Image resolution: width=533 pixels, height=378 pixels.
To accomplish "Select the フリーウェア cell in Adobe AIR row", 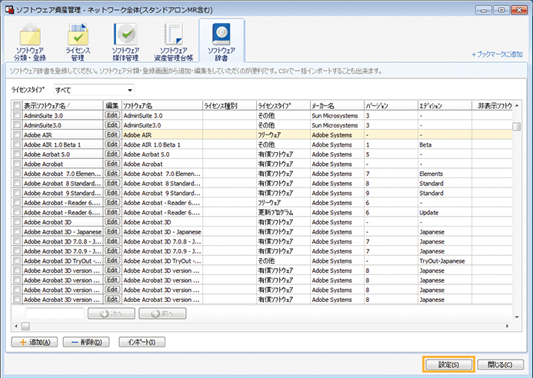I will point(284,134).
